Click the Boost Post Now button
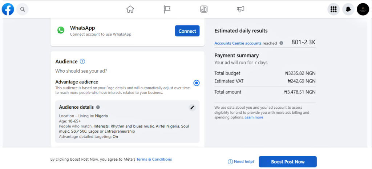 point(288,162)
